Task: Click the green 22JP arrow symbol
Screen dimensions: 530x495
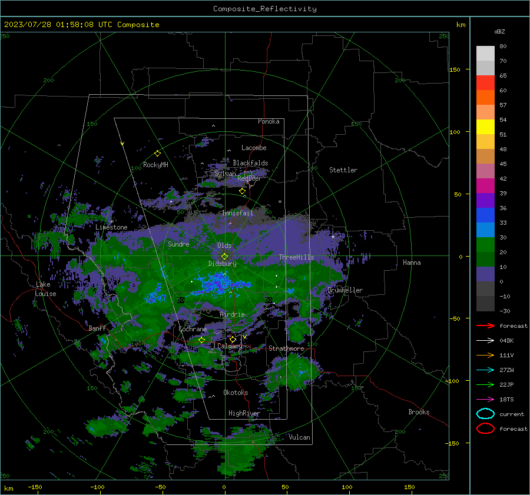Action: click(x=485, y=384)
